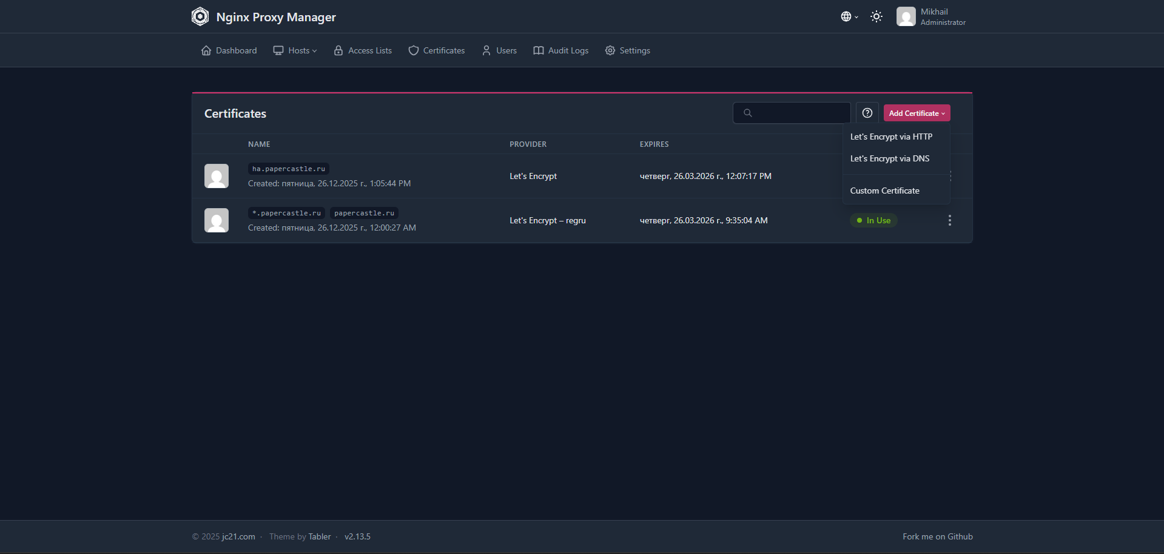Open Certificates tab
The width and height of the screenshot is (1164, 554).
tap(437, 50)
